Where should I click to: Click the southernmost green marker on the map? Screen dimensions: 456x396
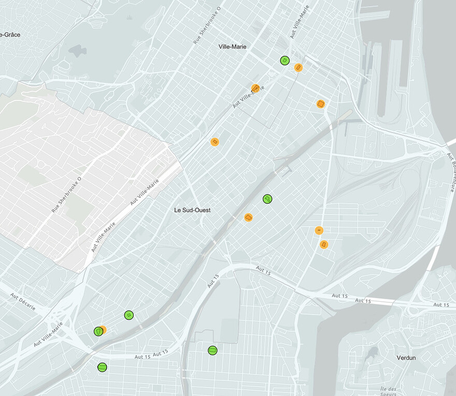(102, 367)
